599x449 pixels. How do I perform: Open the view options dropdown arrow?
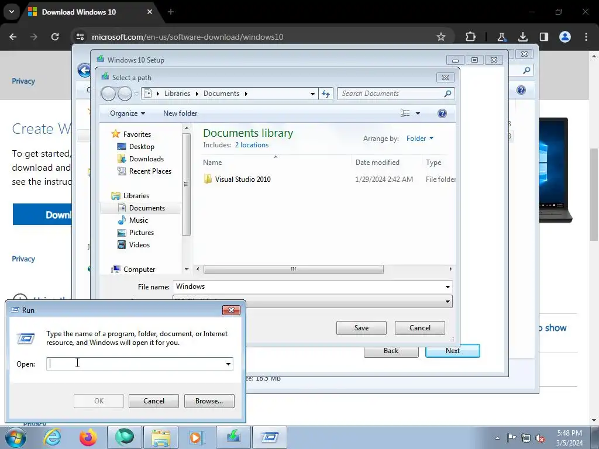coord(418,113)
